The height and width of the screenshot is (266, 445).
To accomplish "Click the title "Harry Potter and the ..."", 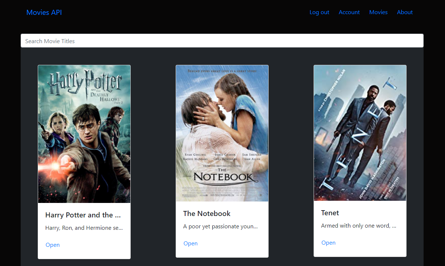I will [83, 215].
